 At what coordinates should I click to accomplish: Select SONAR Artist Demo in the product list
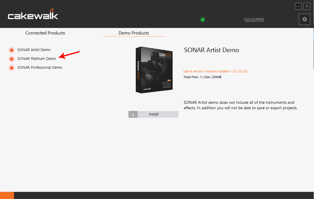pos(34,50)
